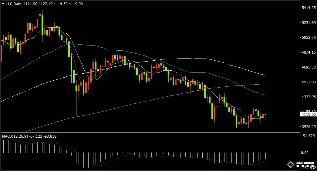The height and width of the screenshot is (171, 317).
Task: Click the SINO SOUND watermark text
Action: (305, 163)
